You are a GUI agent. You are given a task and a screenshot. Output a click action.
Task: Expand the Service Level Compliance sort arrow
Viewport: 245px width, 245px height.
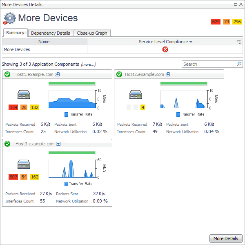(x=191, y=42)
